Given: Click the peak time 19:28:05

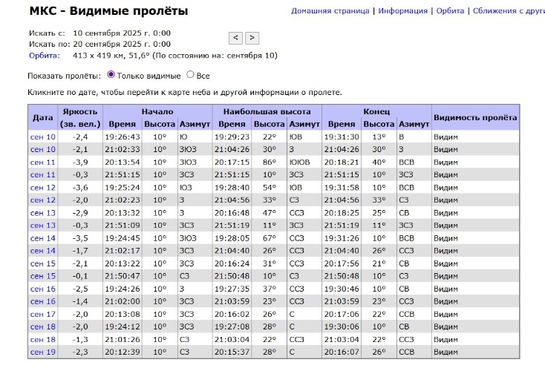Looking at the screenshot, I should click(232, 238).
